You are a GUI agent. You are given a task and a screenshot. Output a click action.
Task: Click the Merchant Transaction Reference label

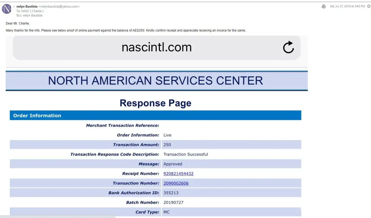click(123, 126)
